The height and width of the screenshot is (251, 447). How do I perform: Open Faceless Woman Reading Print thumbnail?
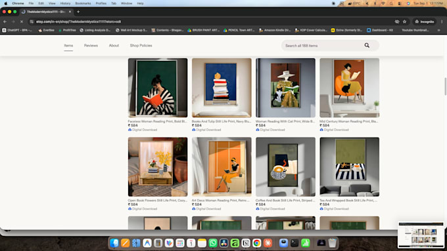[158, 88]
